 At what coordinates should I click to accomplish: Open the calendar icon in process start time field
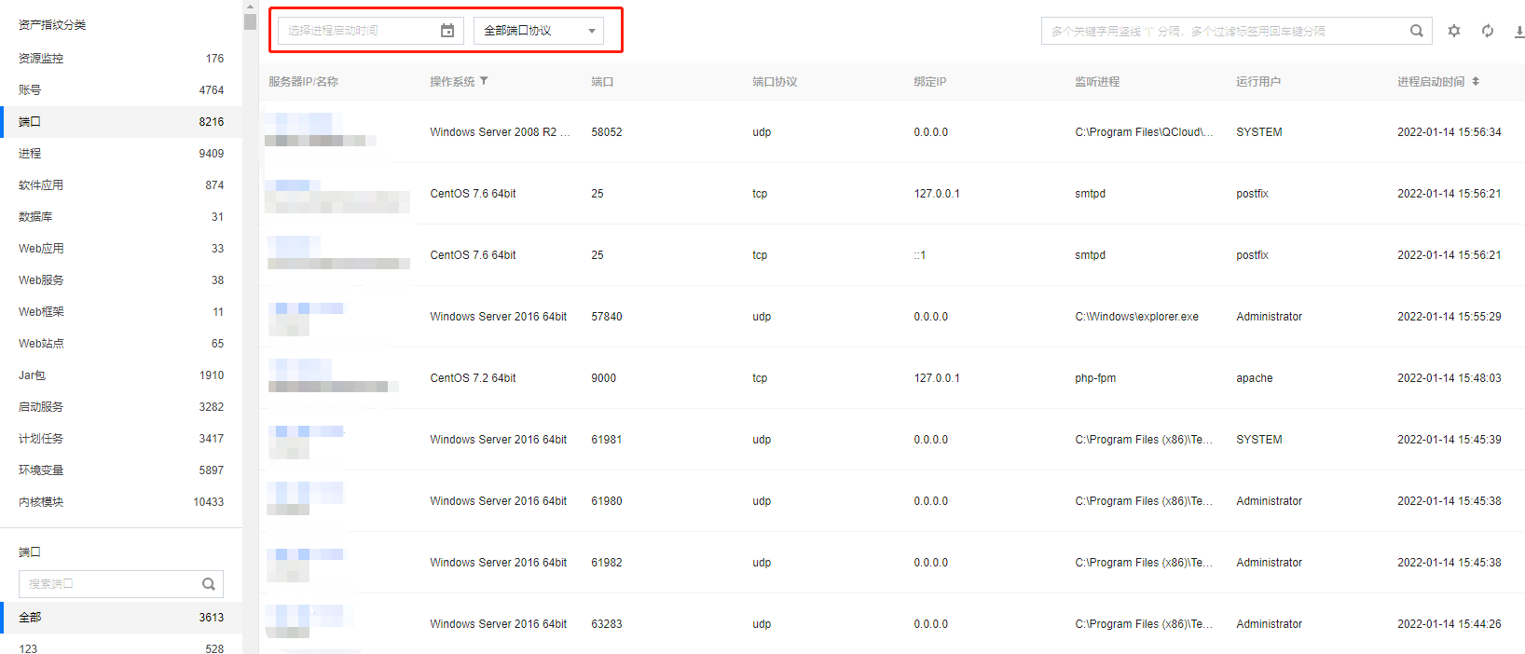pos(447,31)
